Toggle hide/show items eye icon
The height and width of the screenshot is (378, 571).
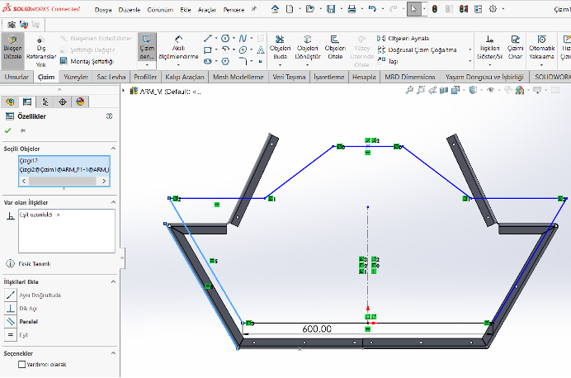(491, 90)
